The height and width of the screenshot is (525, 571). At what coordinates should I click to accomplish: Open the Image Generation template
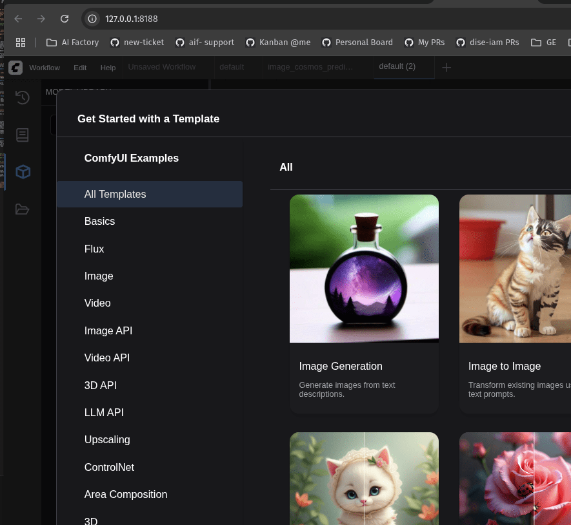click(341, 366)
